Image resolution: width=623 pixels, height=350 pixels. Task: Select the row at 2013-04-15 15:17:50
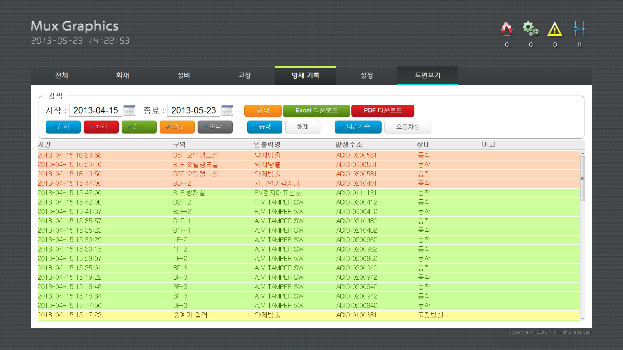(x=309, y=306)
